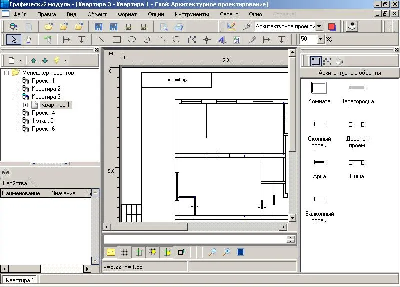Screen dimensions: 400x287
Task: Select Проект 1 in project tree
Action: tap(43, 81)
